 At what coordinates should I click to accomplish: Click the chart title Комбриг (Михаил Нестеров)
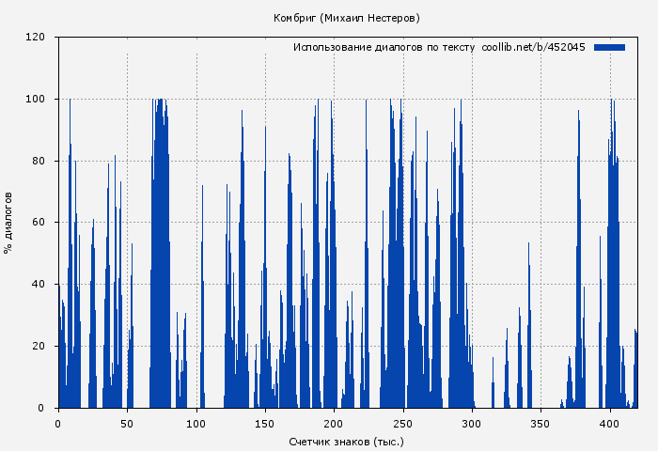347,18
